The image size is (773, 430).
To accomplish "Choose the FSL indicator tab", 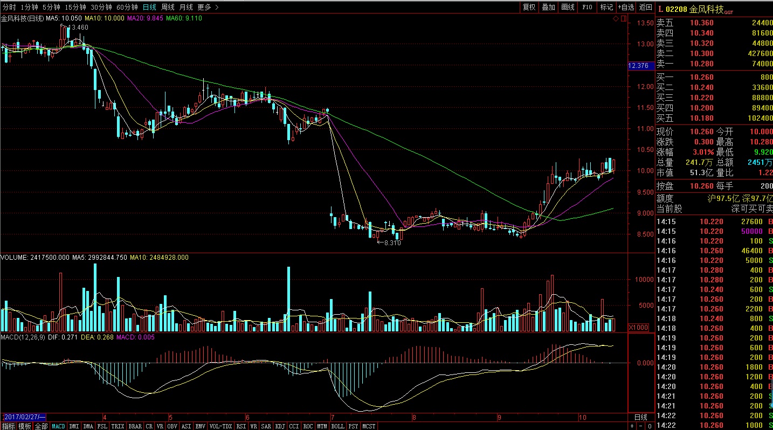I will pos(102,426).
